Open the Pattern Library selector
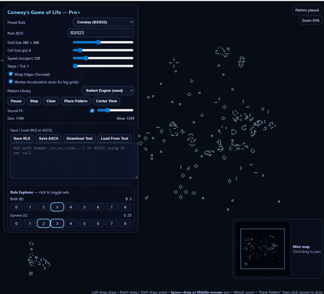This screenshot has width=324, height=294. [x=108, y=90]
